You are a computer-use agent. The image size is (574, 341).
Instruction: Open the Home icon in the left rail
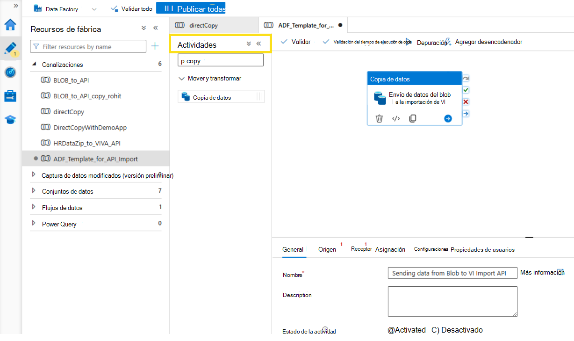pos(10,25)
